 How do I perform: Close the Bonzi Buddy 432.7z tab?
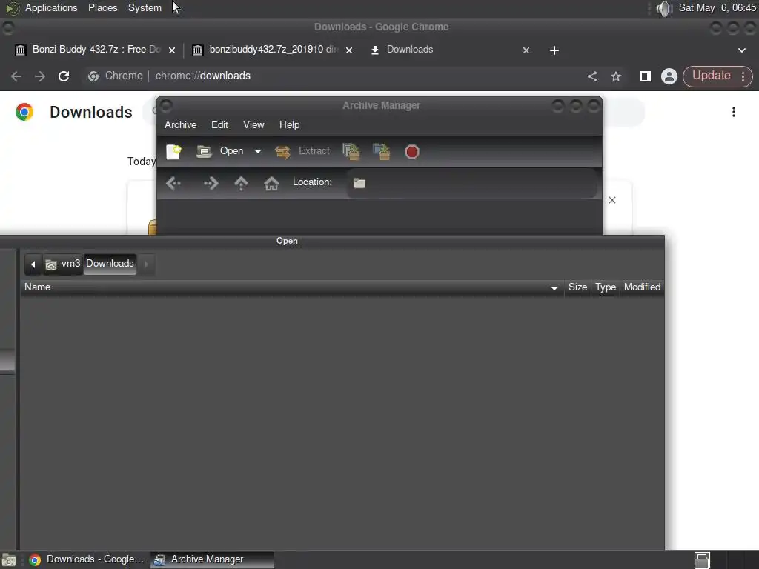(172, 50)
